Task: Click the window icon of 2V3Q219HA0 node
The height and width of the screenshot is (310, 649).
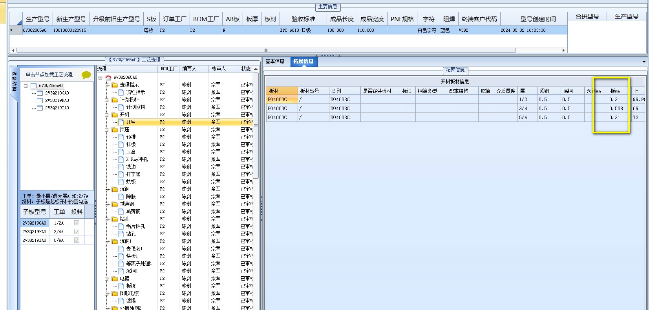Action: pyautogui.click(x=40, y=100)
